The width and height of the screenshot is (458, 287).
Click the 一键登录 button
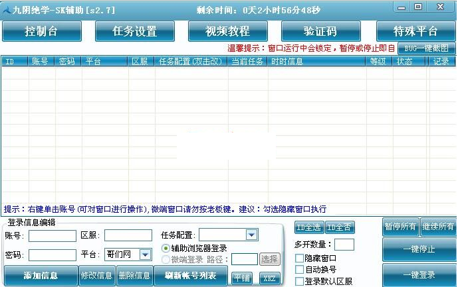[419, 275]
